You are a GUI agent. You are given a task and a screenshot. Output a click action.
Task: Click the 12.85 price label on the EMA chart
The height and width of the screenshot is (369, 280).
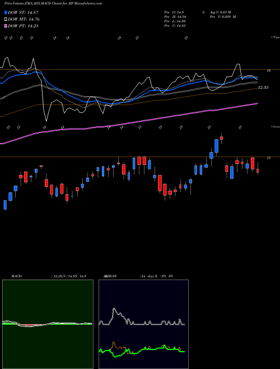click(x=263, y=88)
